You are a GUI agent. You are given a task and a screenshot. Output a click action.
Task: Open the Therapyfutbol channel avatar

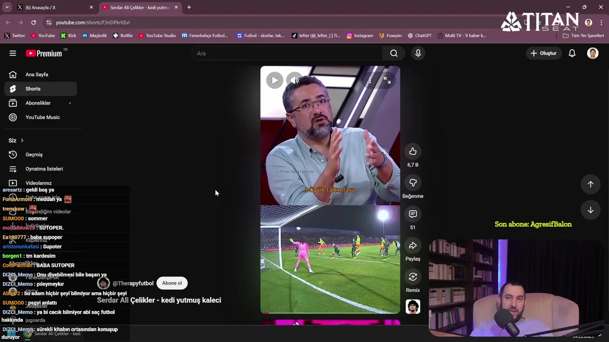103,283
